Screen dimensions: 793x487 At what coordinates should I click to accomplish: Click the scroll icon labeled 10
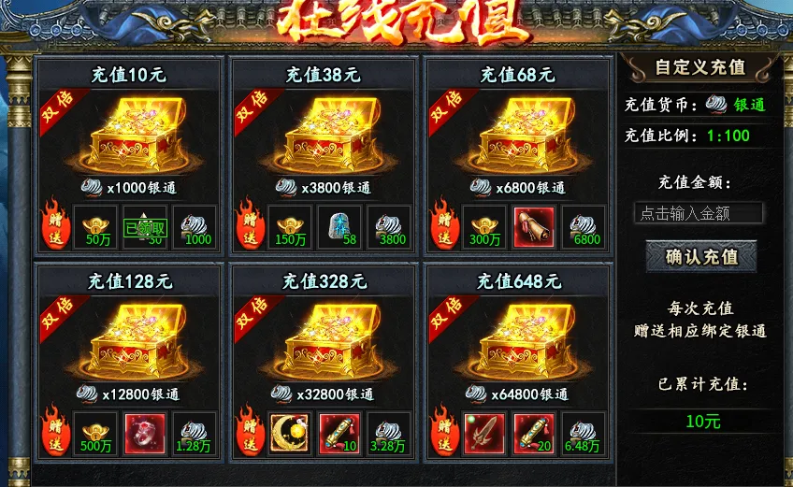click(339, 434)
